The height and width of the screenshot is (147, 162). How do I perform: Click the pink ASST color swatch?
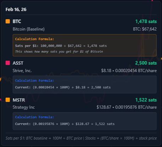click(8, 63)
